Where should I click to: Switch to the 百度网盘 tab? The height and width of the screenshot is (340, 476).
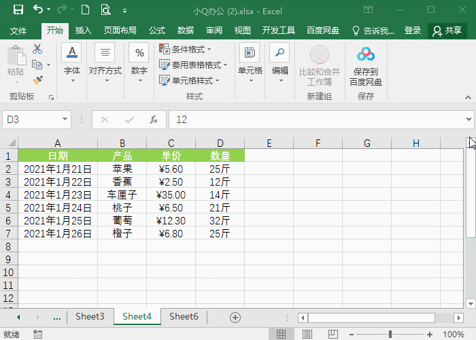[323, 31]
